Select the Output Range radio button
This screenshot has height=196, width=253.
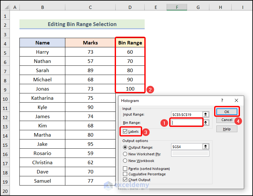pos(125,147)
